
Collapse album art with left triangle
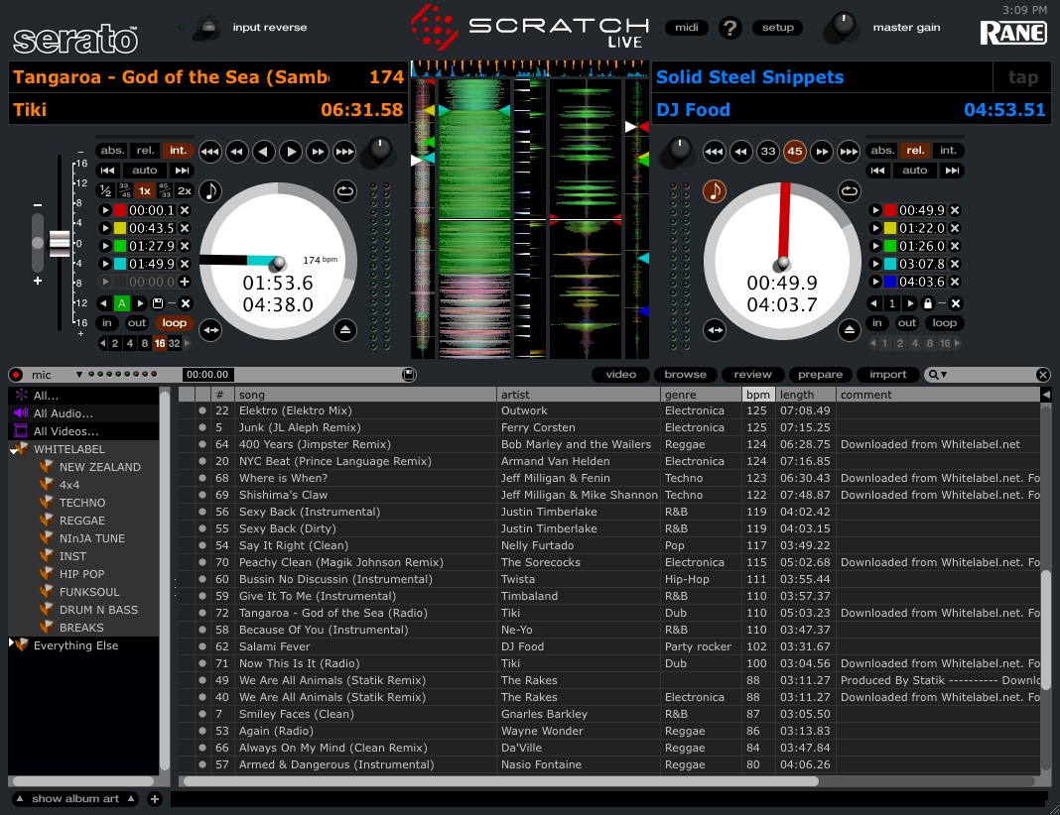(x=20, y=799)
